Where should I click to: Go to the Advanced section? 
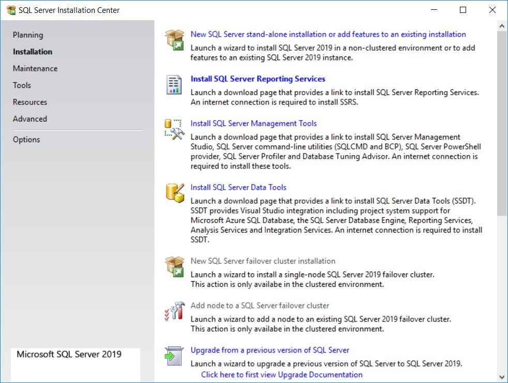(29, 118)
